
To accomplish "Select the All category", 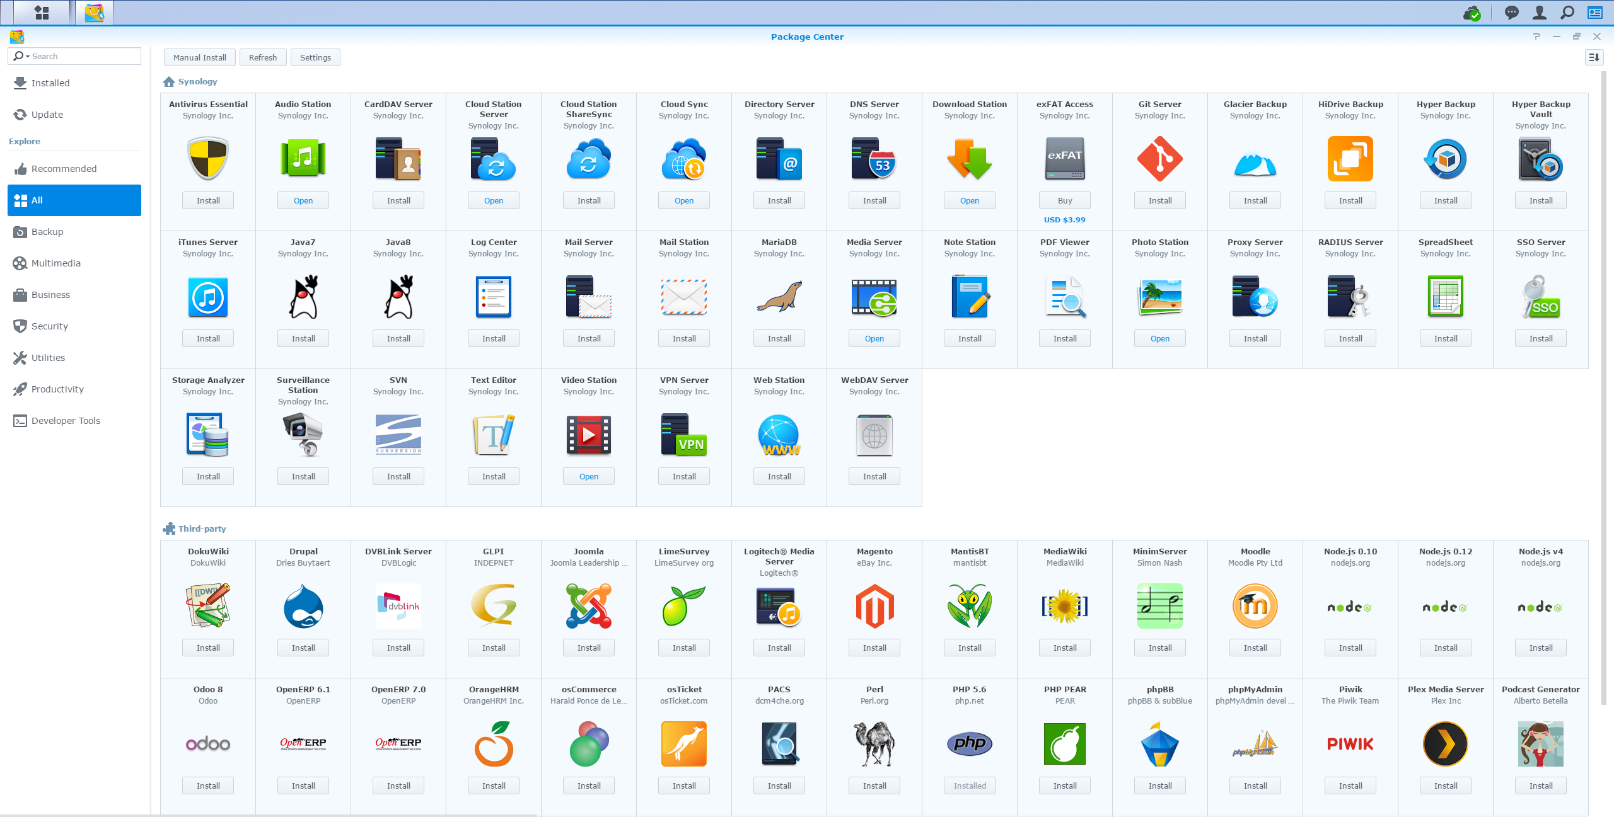I will tap(74, 200).
